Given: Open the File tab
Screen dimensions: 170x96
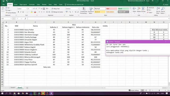Looking at the screenshot, I should 3,5.
